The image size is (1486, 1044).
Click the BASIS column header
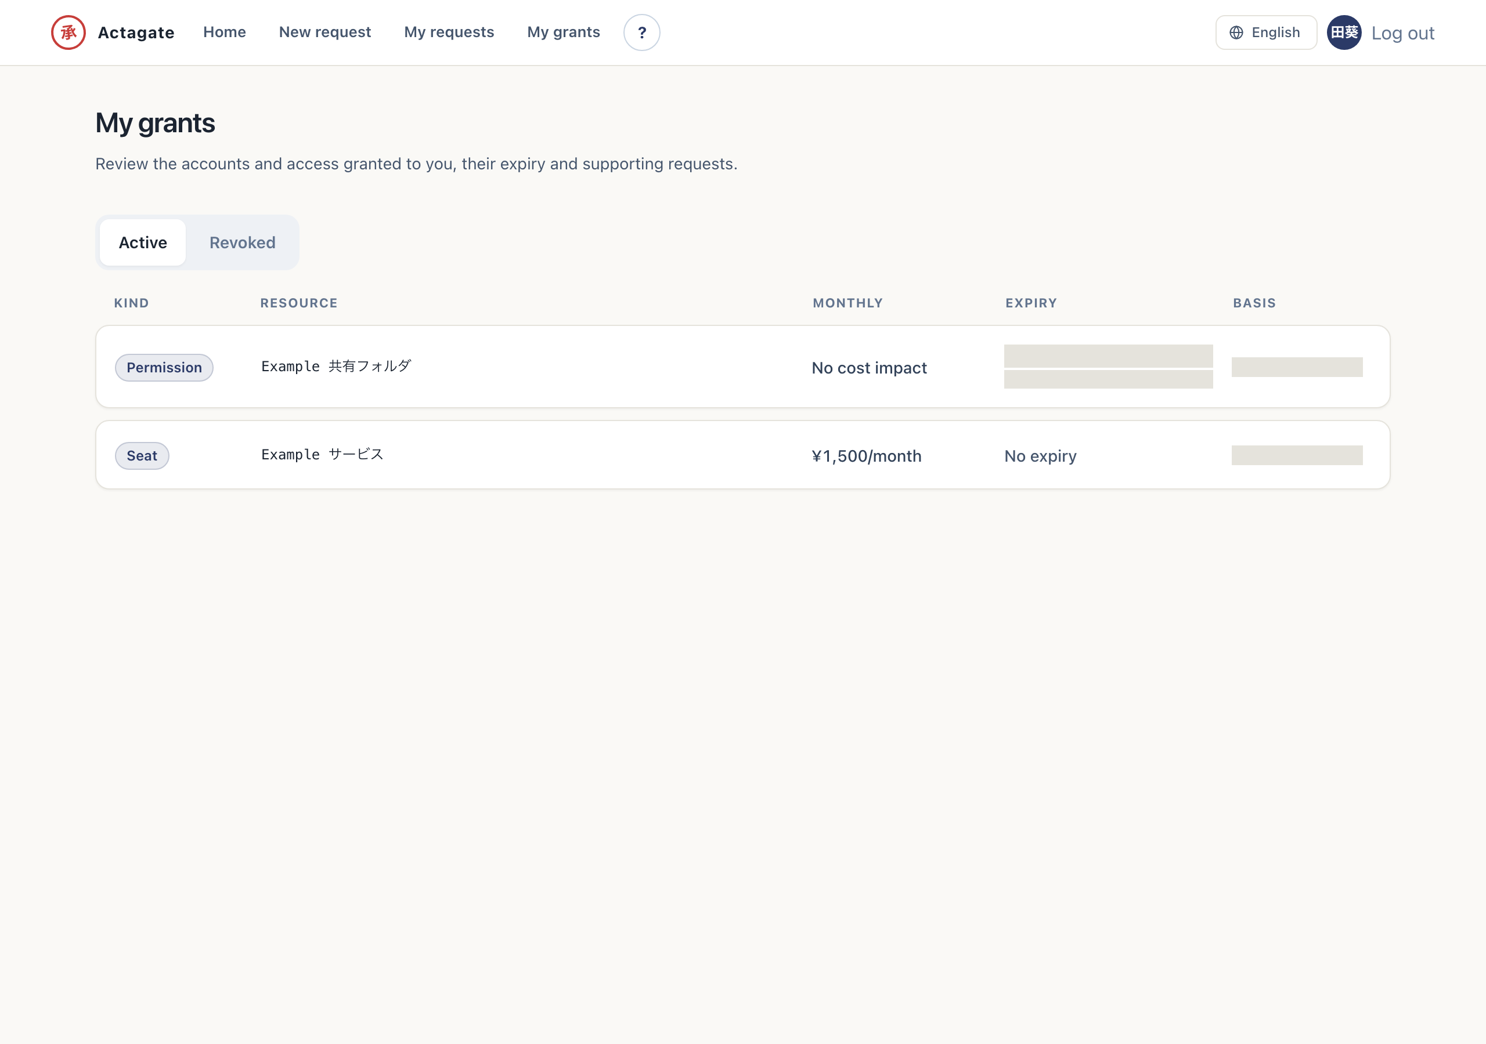tap(1254, 303)
